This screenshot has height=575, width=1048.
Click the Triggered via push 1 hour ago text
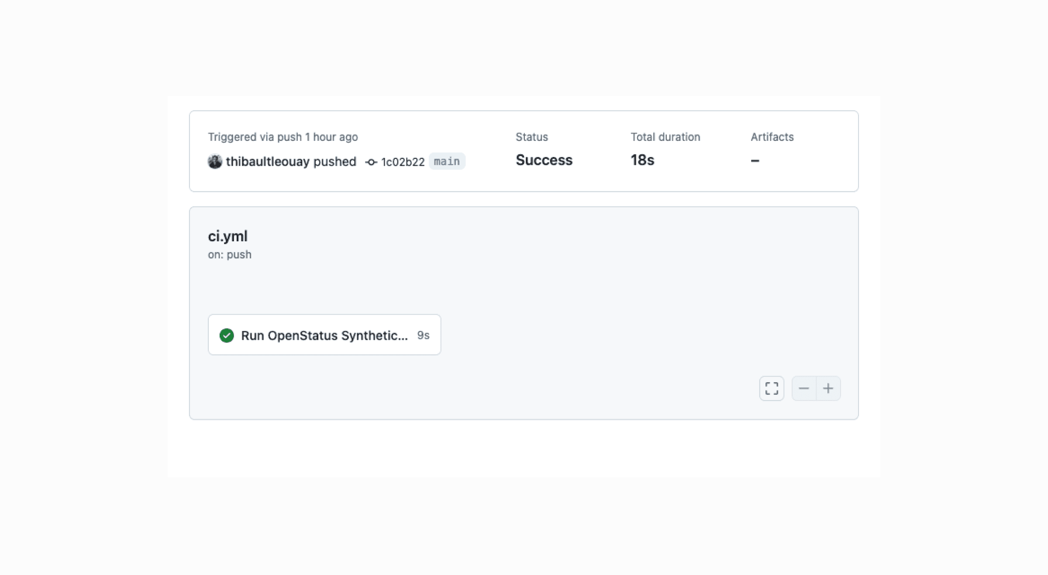(x=283, y=137)
